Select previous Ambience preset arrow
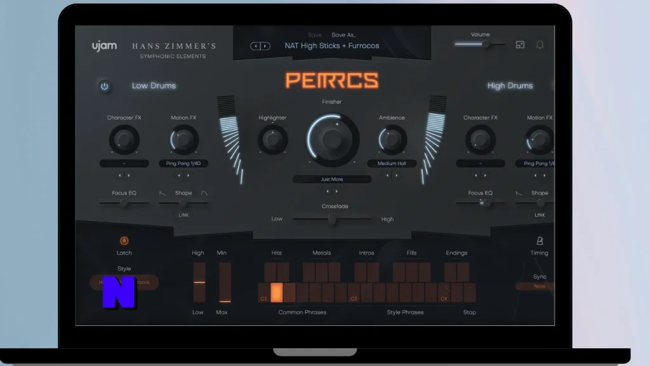This screenshot has height=366, width=650. [x=387, y=175]
